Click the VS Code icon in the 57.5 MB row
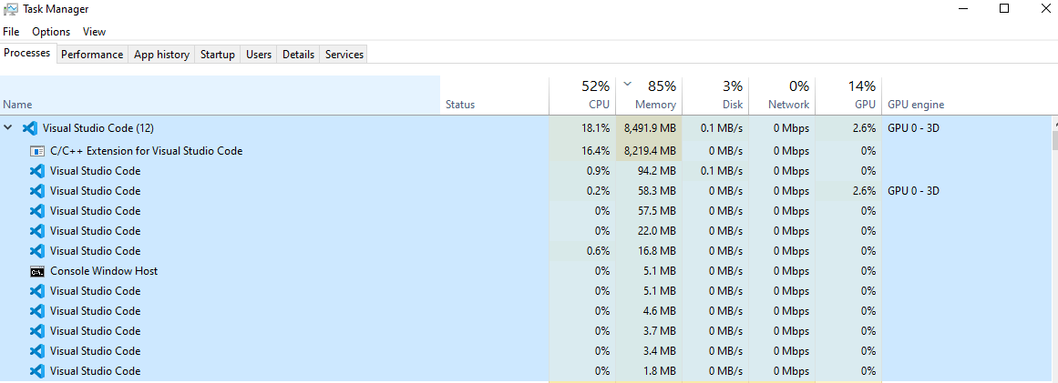Viewport: 1058px width, 383px height. 37,211
